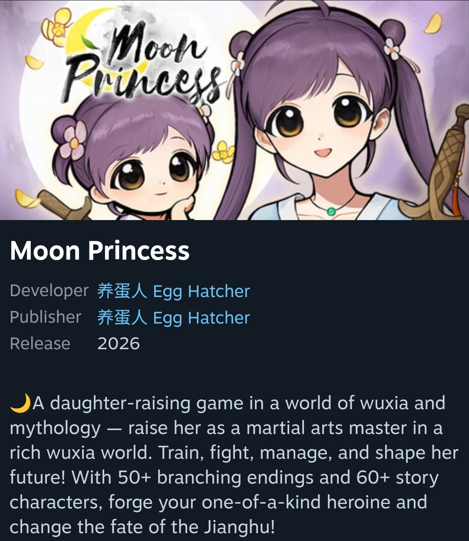Click the Developer field label
This screenshot has width=469, height=541.
click(49, 291)
